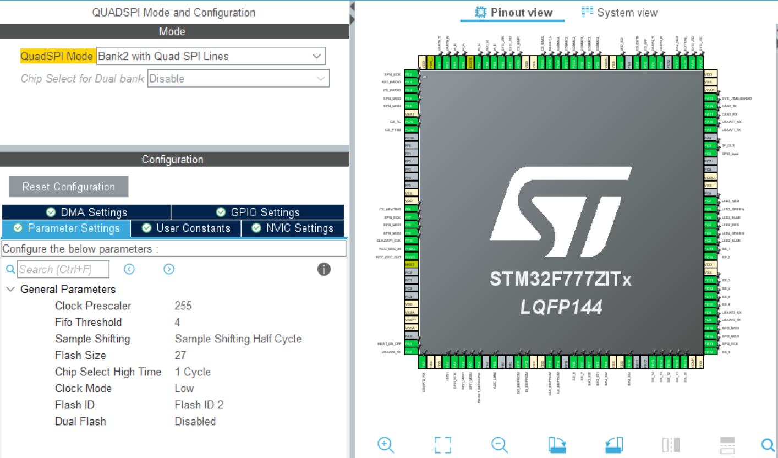Fit the chip pinout to the window
This screenshot has width=778, height=458.
click(x=442, y=444)
